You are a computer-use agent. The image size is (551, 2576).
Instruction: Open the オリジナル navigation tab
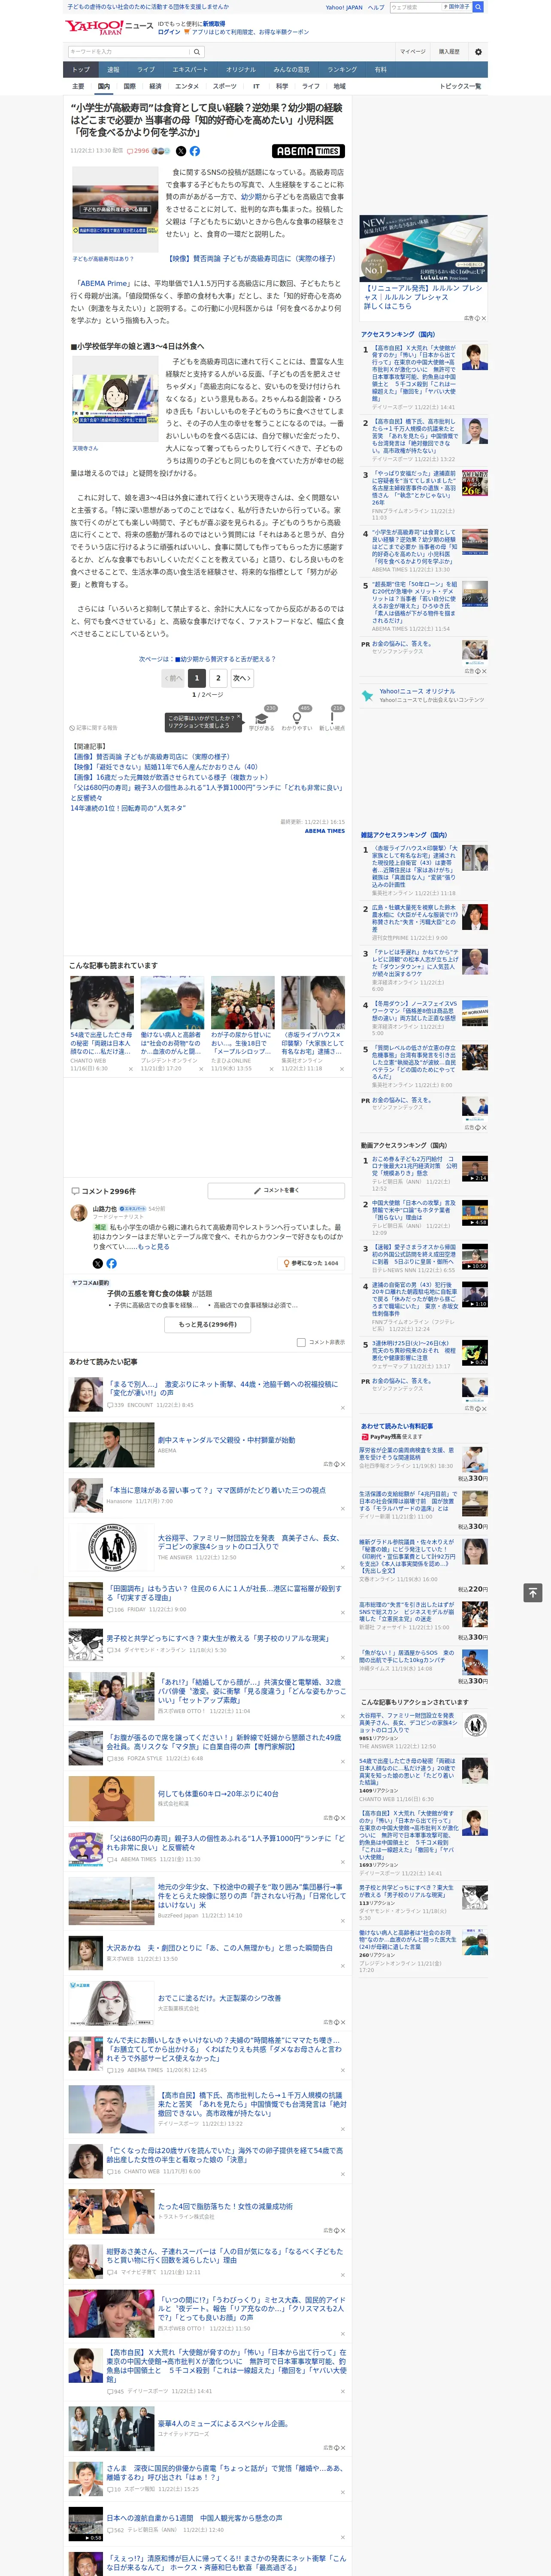(241, 69)
